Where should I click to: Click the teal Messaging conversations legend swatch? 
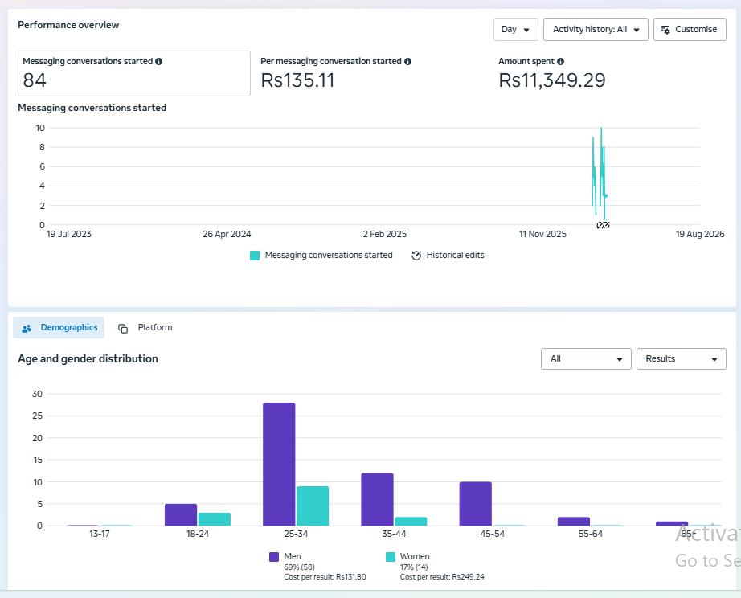(255, 256)
